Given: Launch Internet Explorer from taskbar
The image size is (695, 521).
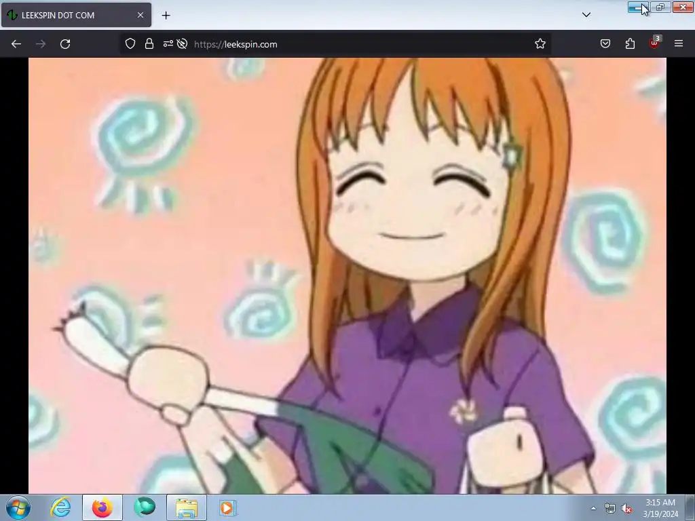Looking at the screenshot, I should [60, 507].
